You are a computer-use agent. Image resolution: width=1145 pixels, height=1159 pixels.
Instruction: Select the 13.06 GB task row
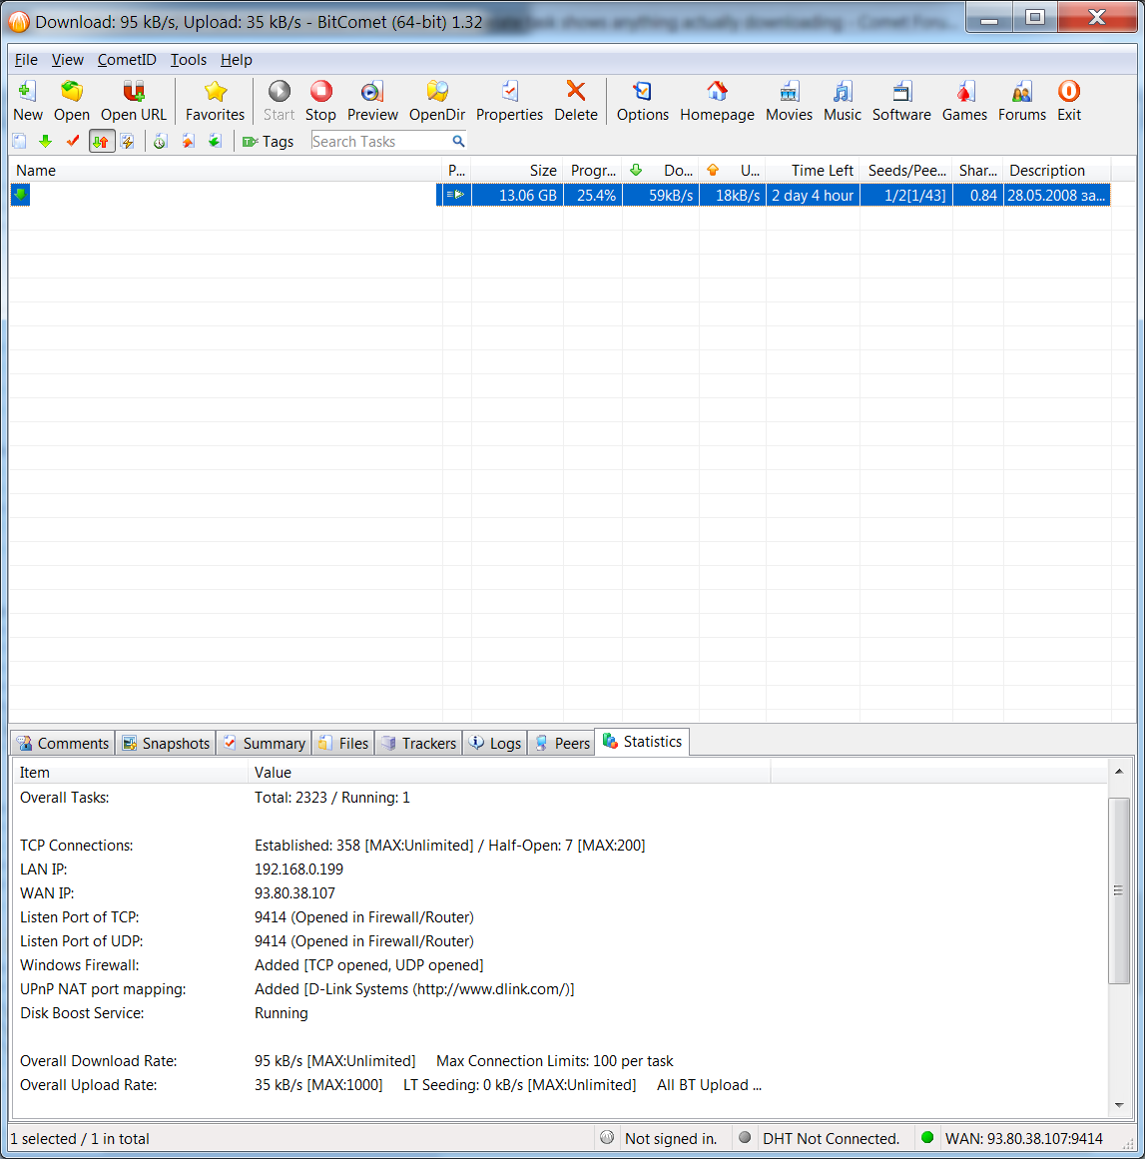click(560, 195)
